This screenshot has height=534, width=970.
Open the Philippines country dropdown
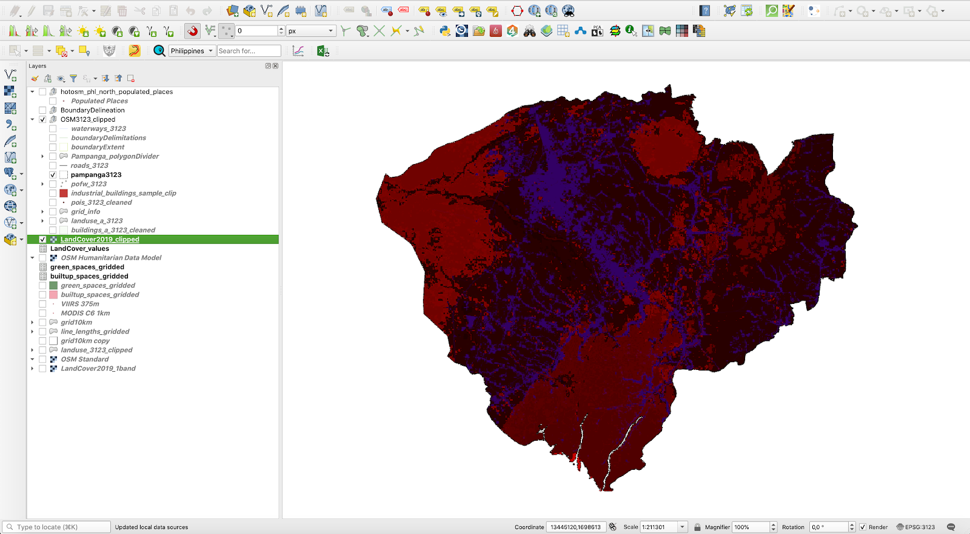click(x=192, y=51)
